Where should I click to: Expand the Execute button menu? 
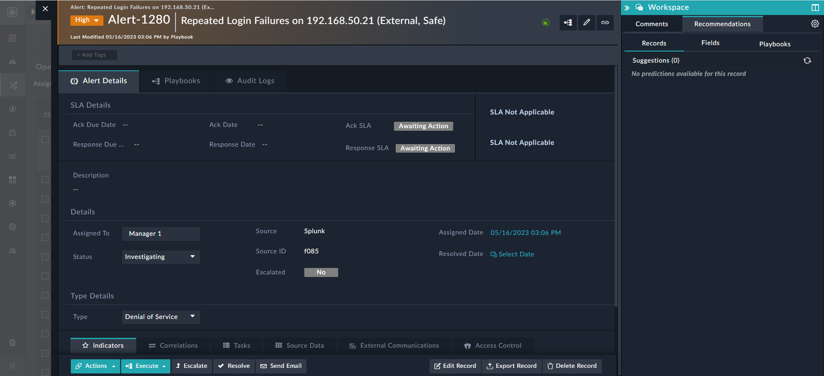[x=146, y=366]
